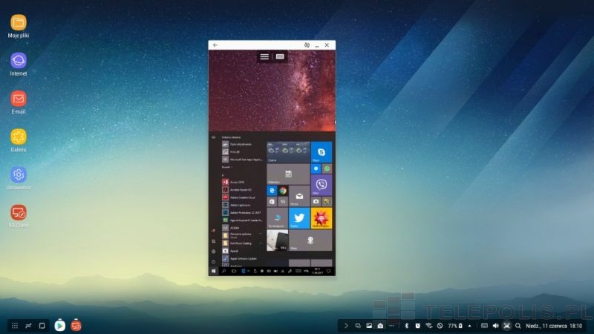The height and width of the screenshot is (334, 594).
Task: Click the volume speaker icon in DeX tray
Action: pyautogui.click(x=495, y=326)
